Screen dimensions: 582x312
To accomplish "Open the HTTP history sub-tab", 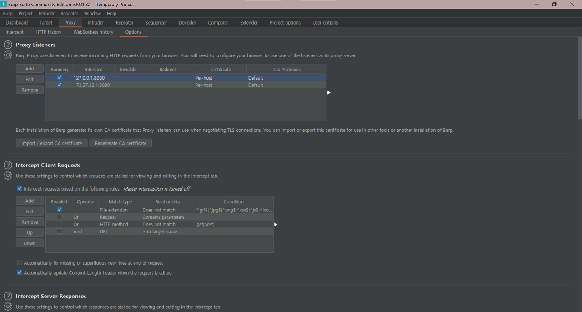I will [48, 32].
